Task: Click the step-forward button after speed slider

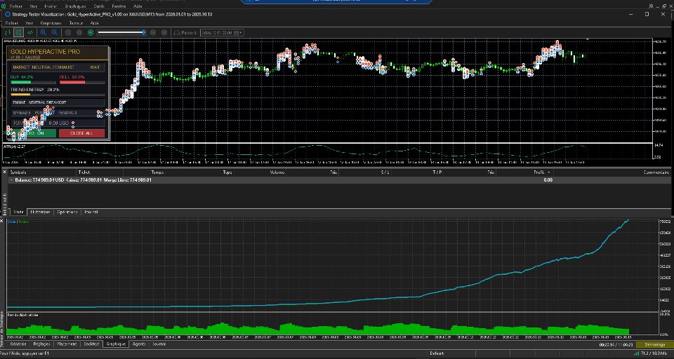Action: [x=154, y=33]
